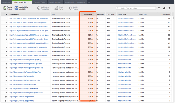Add a new tab with plus icon
The image size is (175, 103).
click(x=89, y=2)
